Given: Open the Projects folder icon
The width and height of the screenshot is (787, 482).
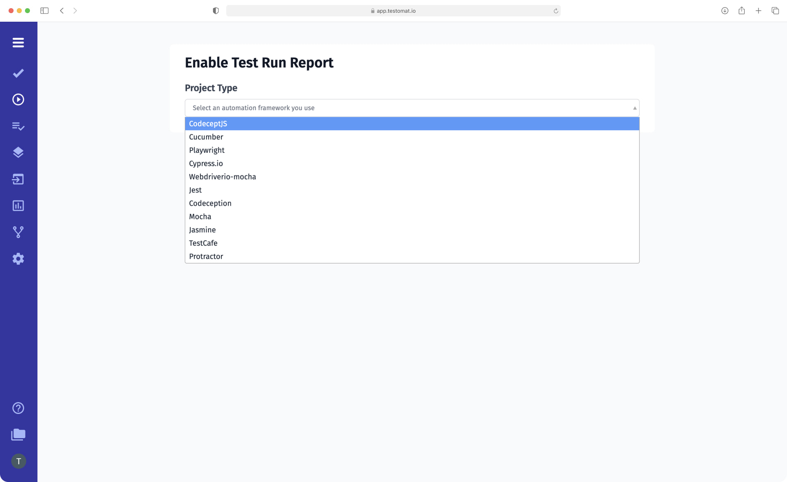Looking at the screenshot, I should [18, 434].
